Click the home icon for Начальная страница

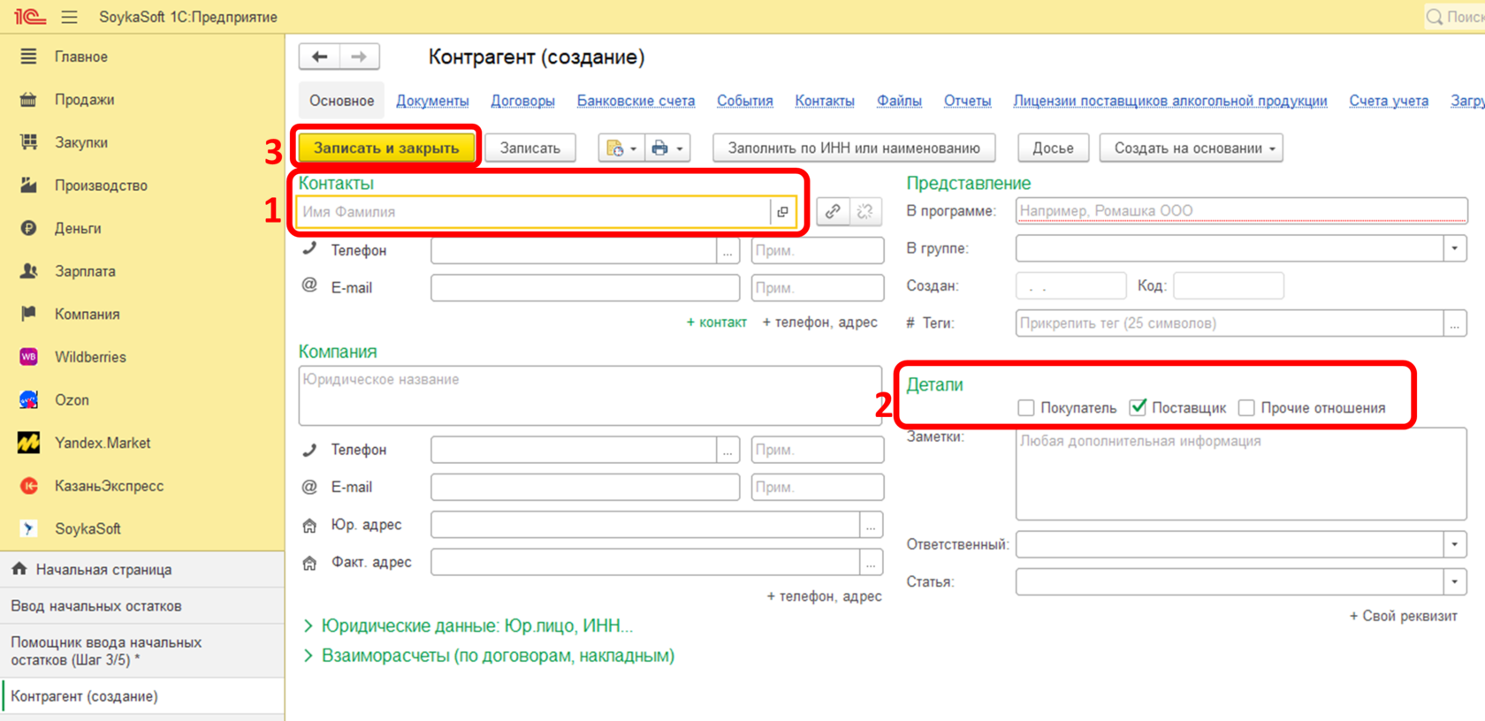(19, 569)
